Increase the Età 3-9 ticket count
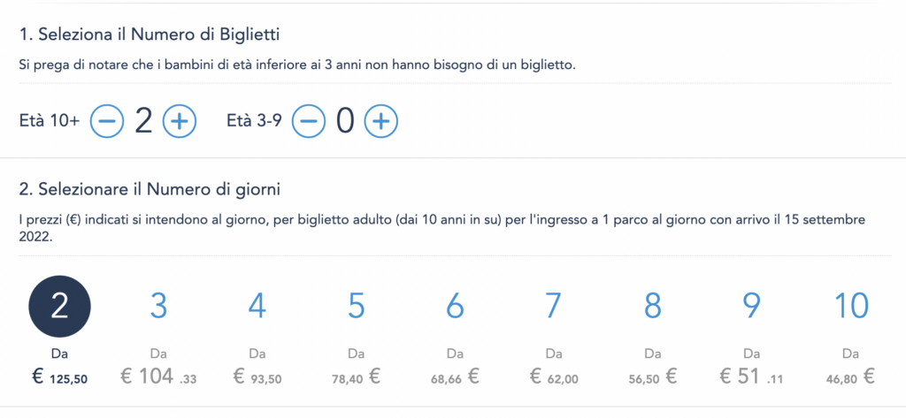Image resolution: width=906 pixels, height=418 pixels. click(x=380, y=121)
